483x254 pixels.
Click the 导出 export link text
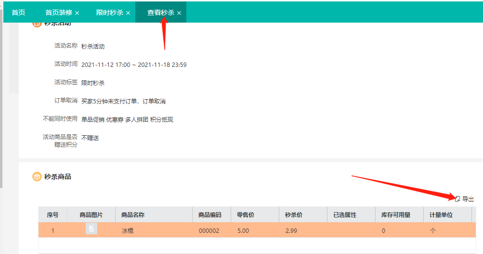468,199
